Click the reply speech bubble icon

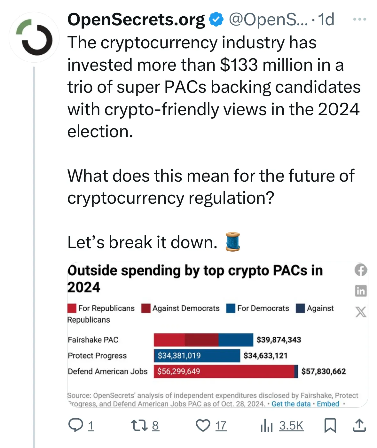point(75,425)
